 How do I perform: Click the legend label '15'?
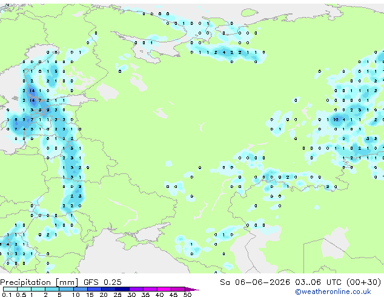(90, 295)
